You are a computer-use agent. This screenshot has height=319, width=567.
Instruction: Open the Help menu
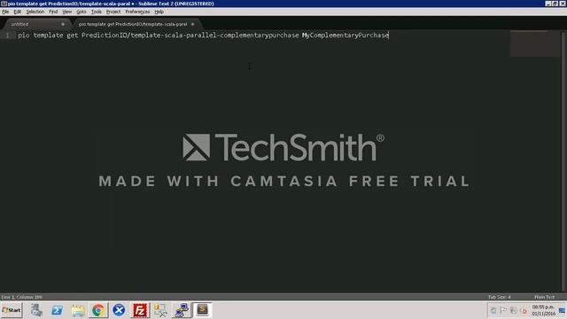[x=159, y=12]
